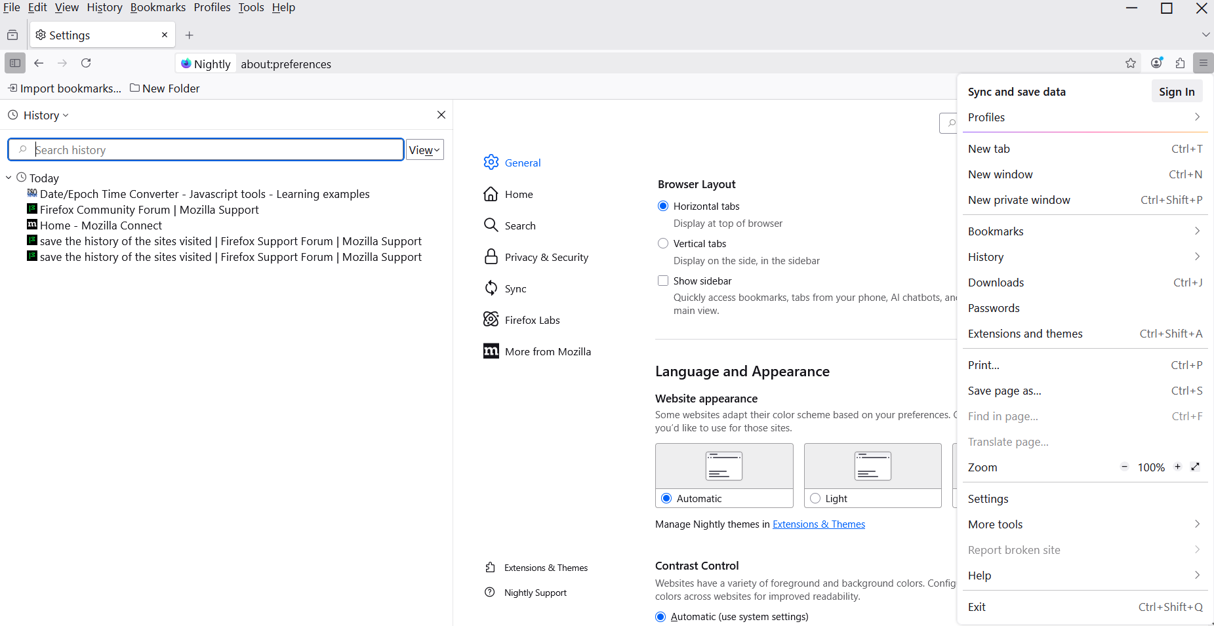Expand More tools submenu
1214x626 pixels.
(x=1085, y=524)
